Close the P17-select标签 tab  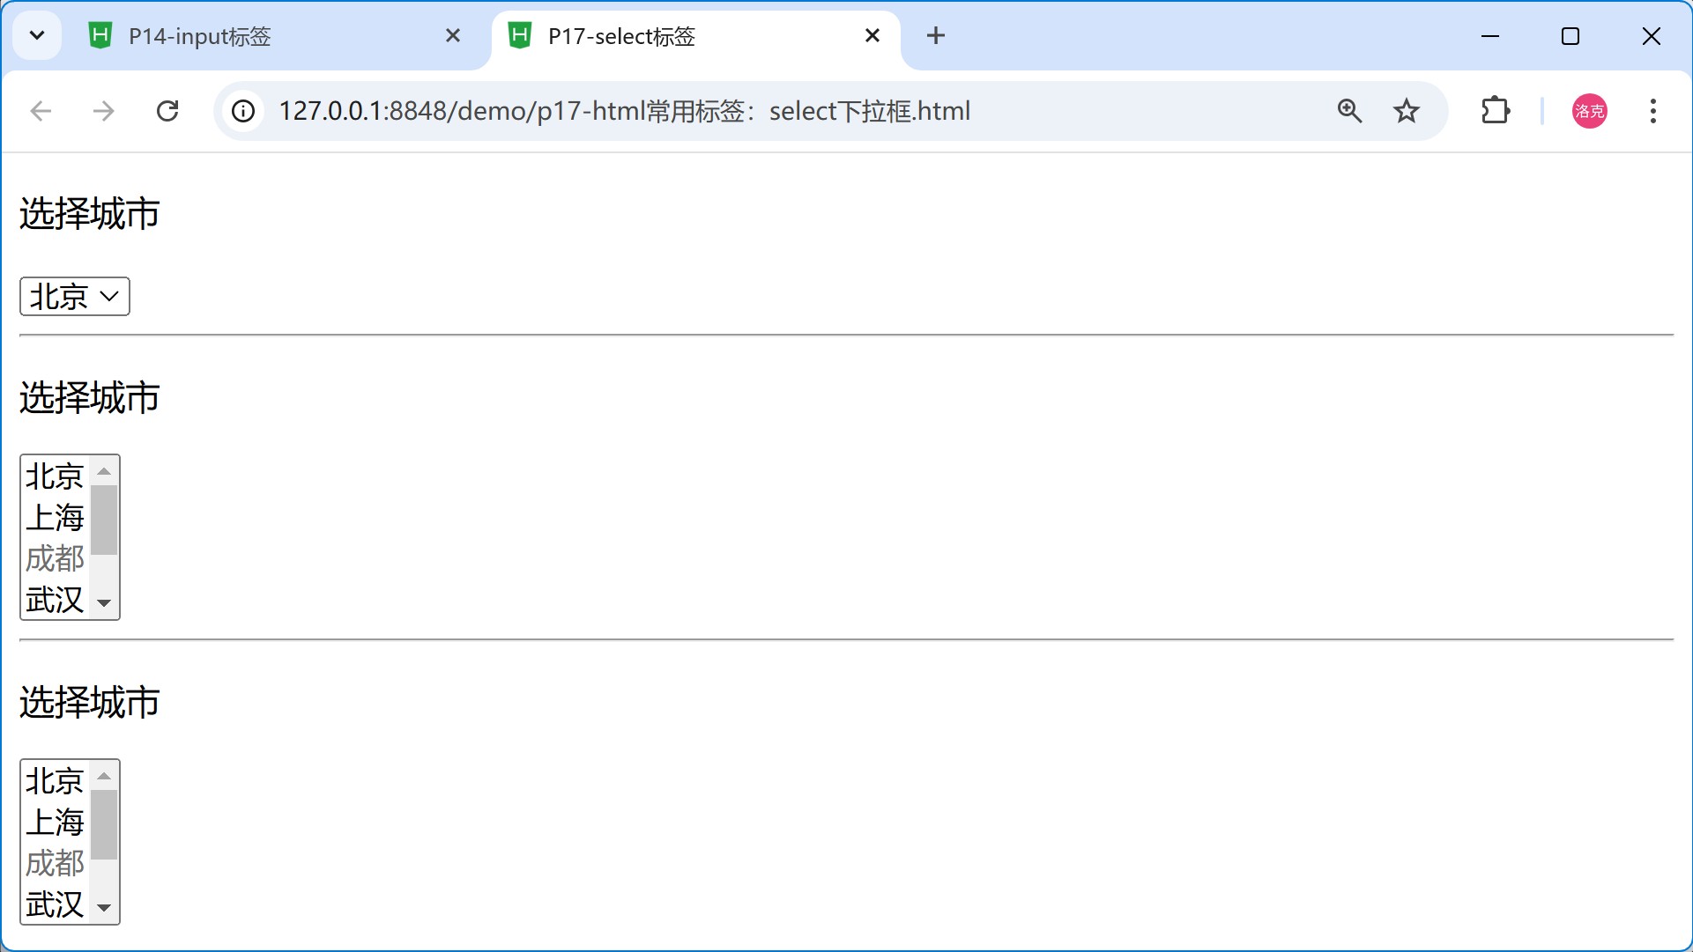tap(872, 36)
